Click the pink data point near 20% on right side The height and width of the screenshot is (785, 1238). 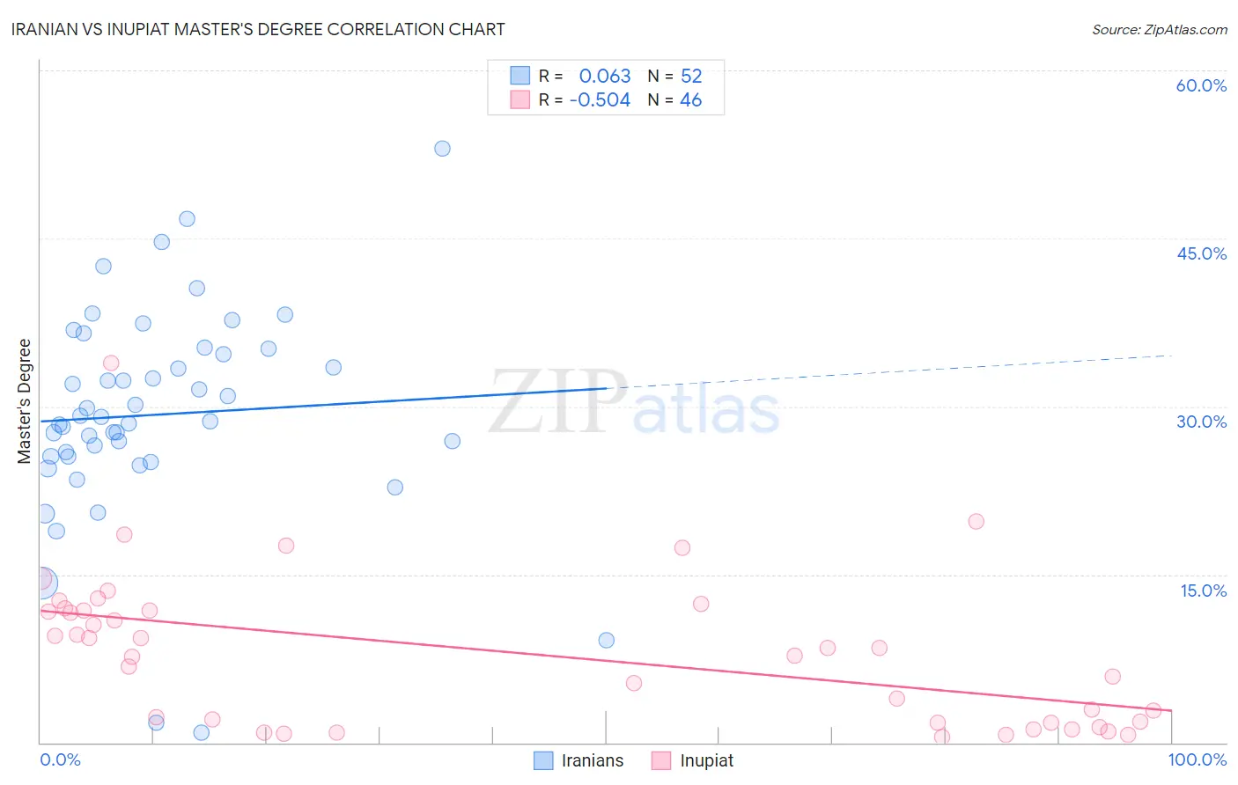pos(976,521)
